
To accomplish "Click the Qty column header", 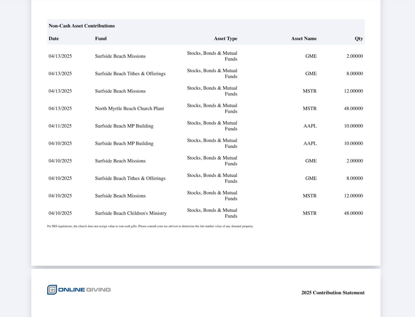I will pos(359,38).
